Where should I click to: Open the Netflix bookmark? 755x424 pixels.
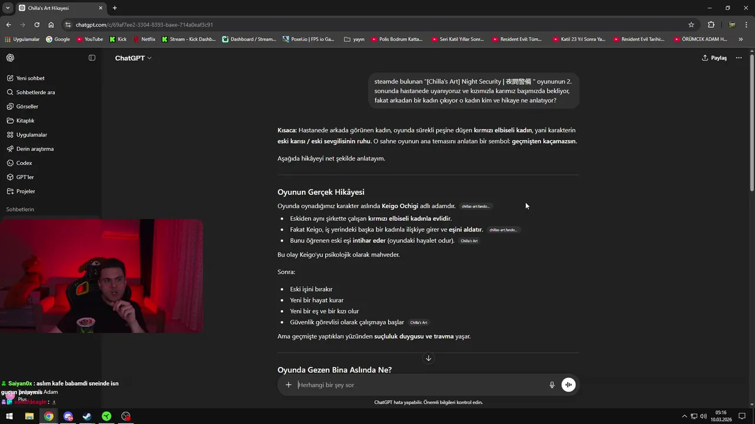[x=145, y=39]
